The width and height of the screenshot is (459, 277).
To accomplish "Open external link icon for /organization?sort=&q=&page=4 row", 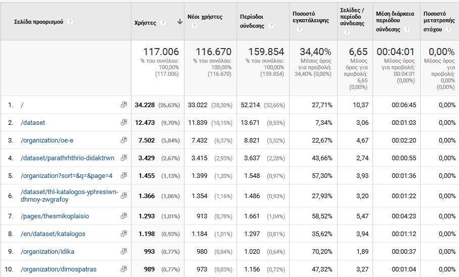I will pos(124,175).
